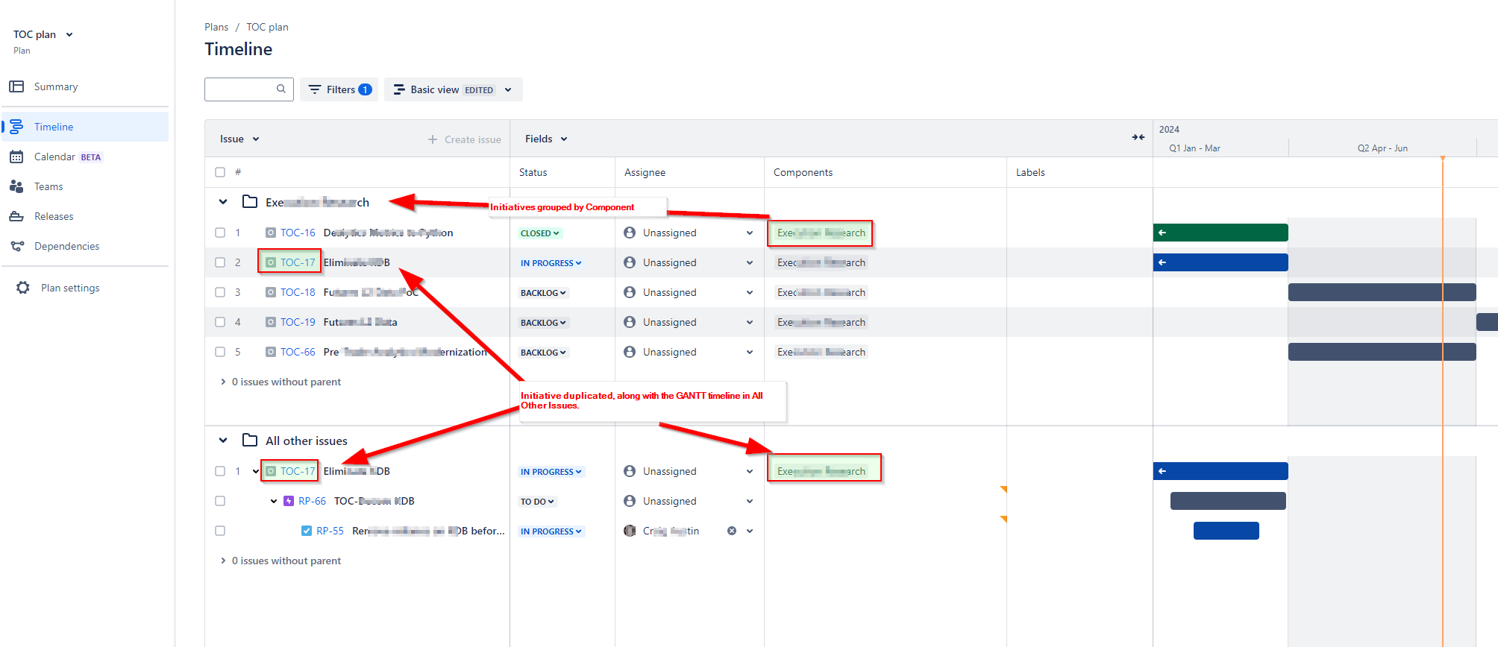
Task: Click the green TOC-16 timeline bar
Action: pos(1220,233)
